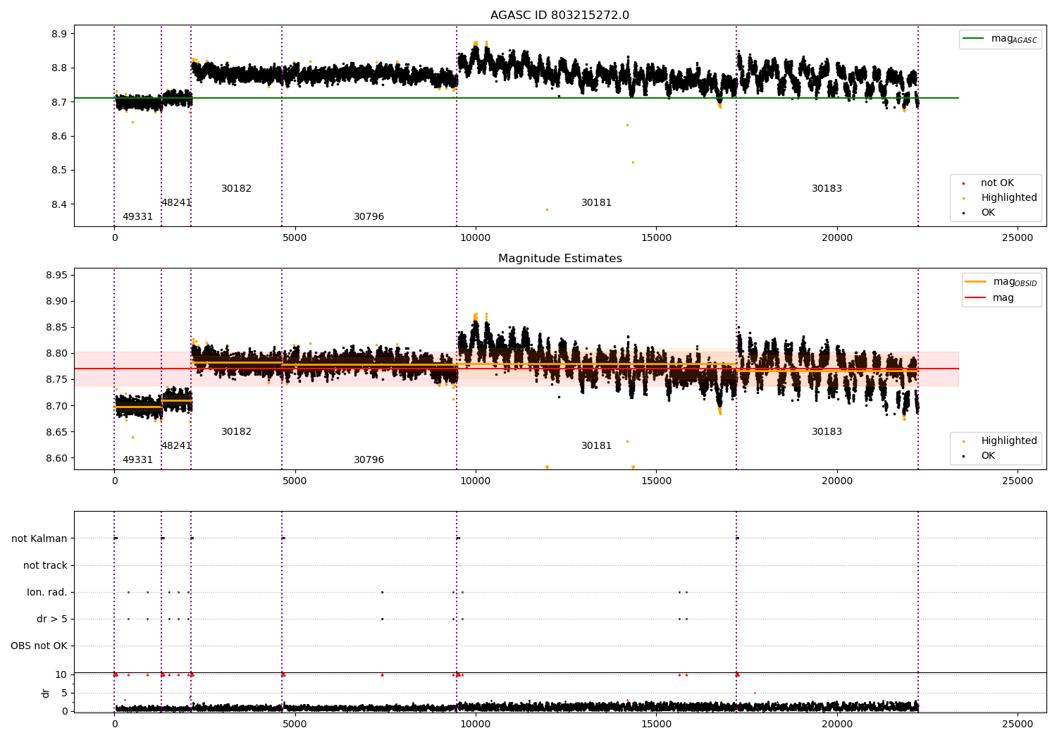Click the green mag AGASC legend line

(x=973, y=38)
